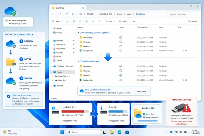Viewport: 204px width, 136px height.
Task: Sort by the Date modified column header
Action: click(142, 27)
